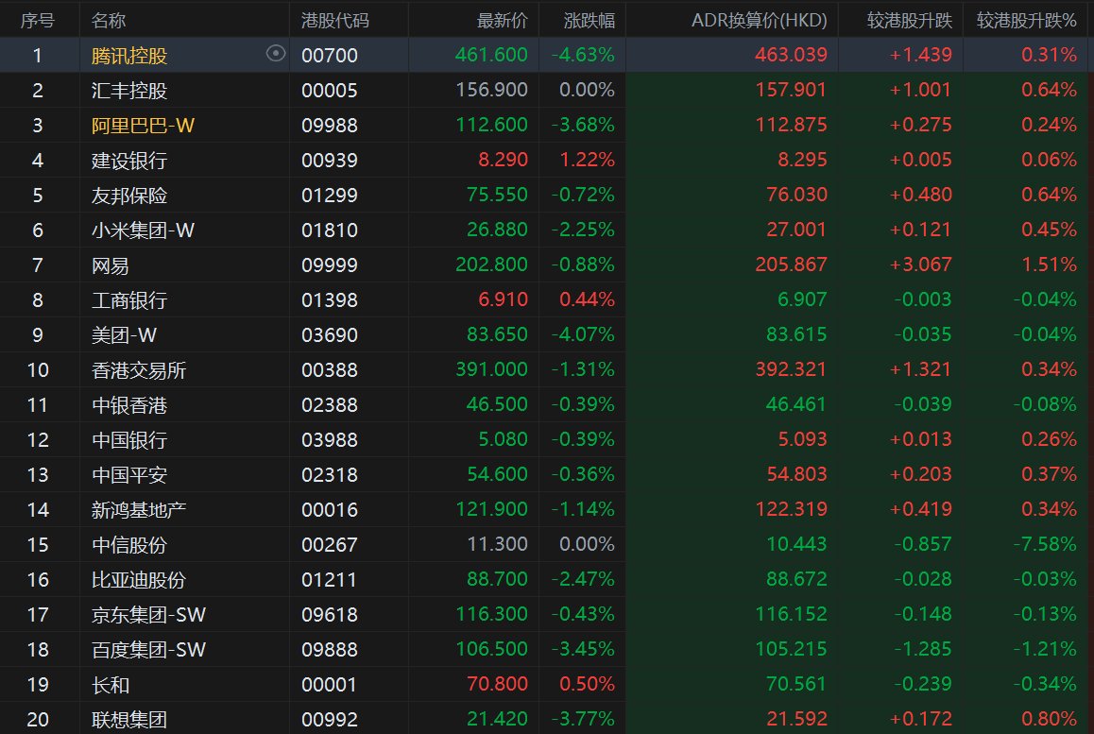The height and width of the screenshot is (734, 1094).
Task: Sort by the 涨跌幅 column header
Action: click(x=589, y=20)
